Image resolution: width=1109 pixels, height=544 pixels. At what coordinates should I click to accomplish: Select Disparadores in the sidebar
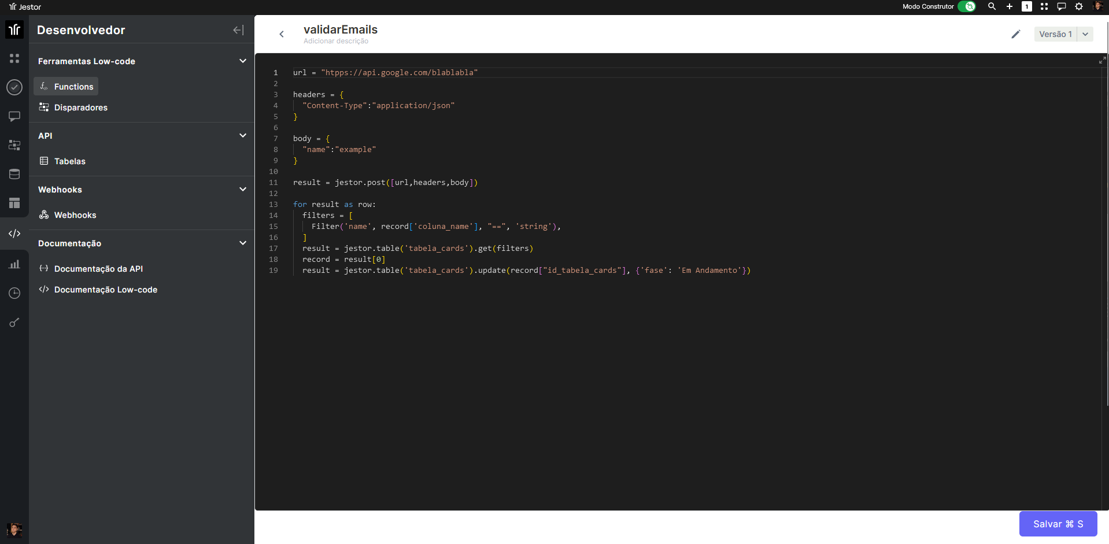click(73, 107)
